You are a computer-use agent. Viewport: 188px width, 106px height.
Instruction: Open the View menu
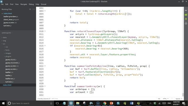click(x=17, y=4)
